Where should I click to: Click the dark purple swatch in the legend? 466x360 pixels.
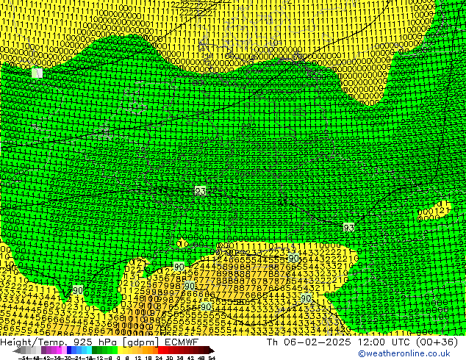43,350
